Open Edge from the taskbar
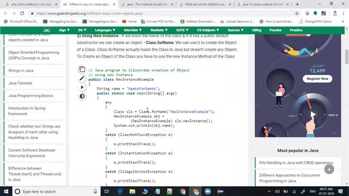Viewport: 349px width, 196px height. (x=120, y=191)
